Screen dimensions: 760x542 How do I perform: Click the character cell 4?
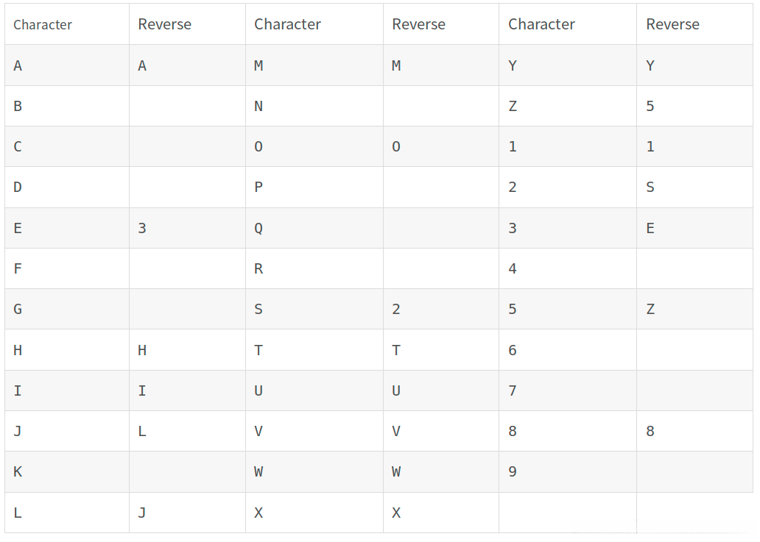tap(513, 268)
